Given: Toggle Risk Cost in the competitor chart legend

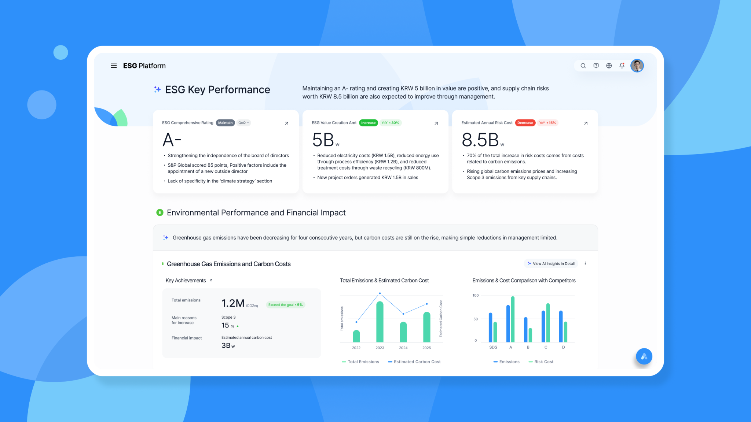Looking at the screenshot, I should tap(541, 362).
